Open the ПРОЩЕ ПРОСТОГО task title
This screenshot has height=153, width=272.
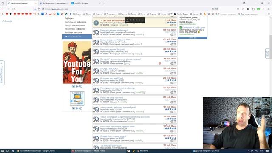(109, 69)
